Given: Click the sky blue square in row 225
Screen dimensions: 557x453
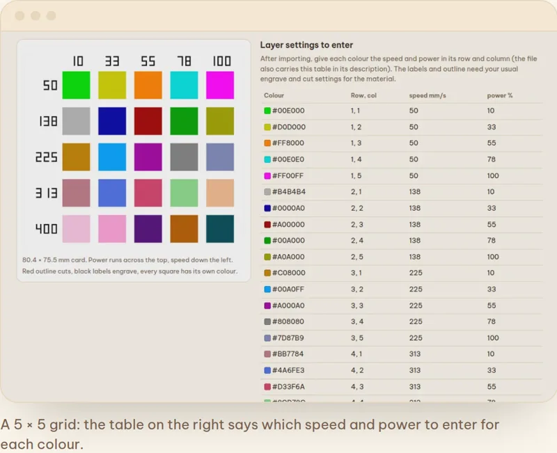Looking at the screenshot, I should coord(112,157).
